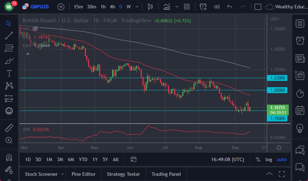Select the trend line drawing tool
Image resolution: width=308 pixels, height=181 pixels.
click(9, 35)
